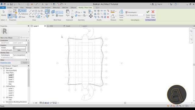The height and width of the screenshot is (110, 195).
Task: Select {3D} view in Project Browser
Action: click(10, 100)
